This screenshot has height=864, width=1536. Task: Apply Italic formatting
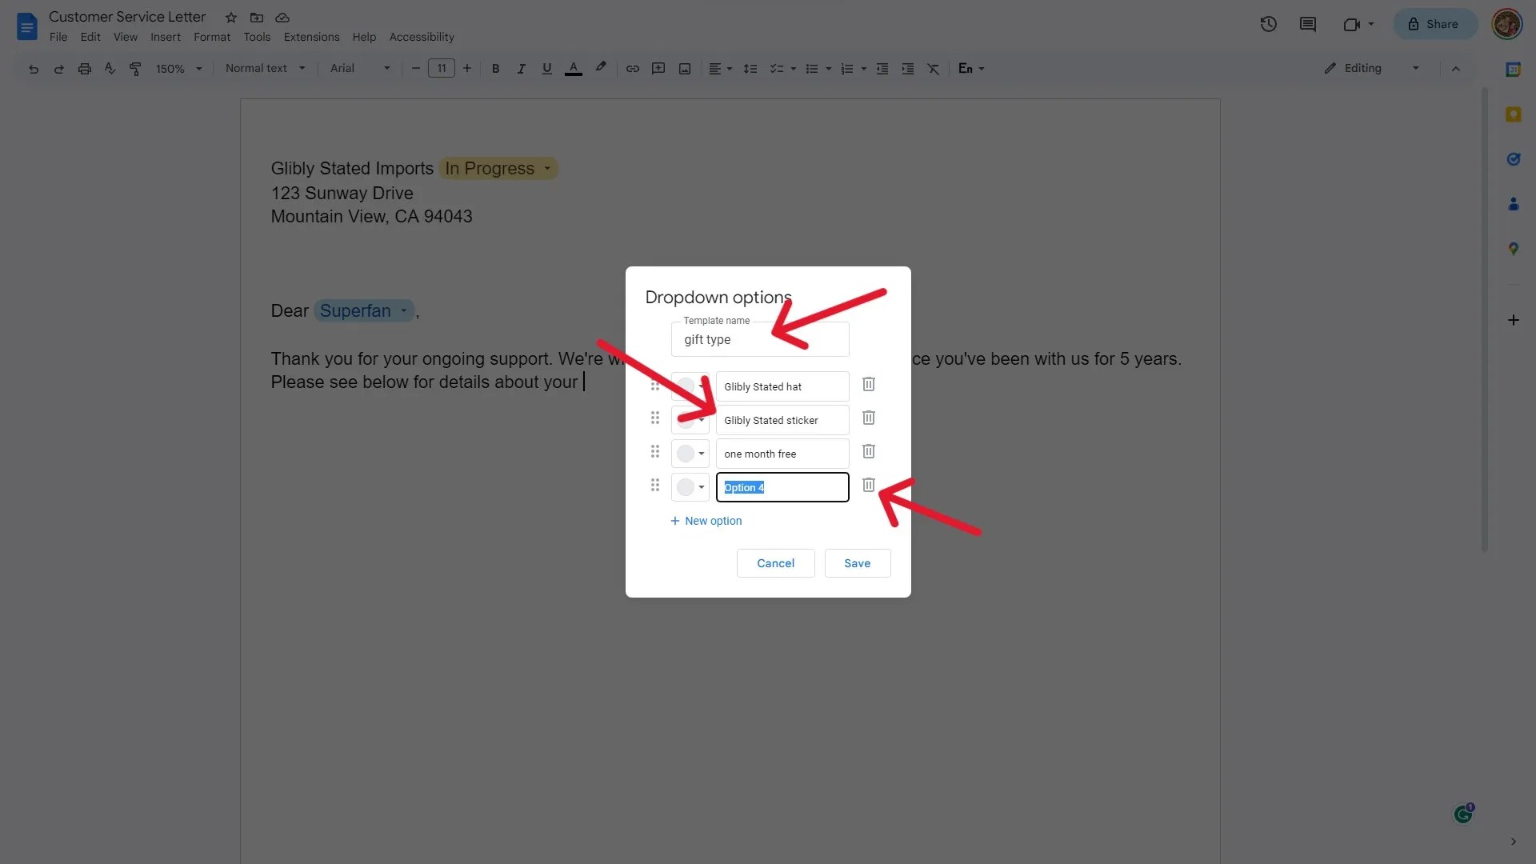tap(521, 69)
